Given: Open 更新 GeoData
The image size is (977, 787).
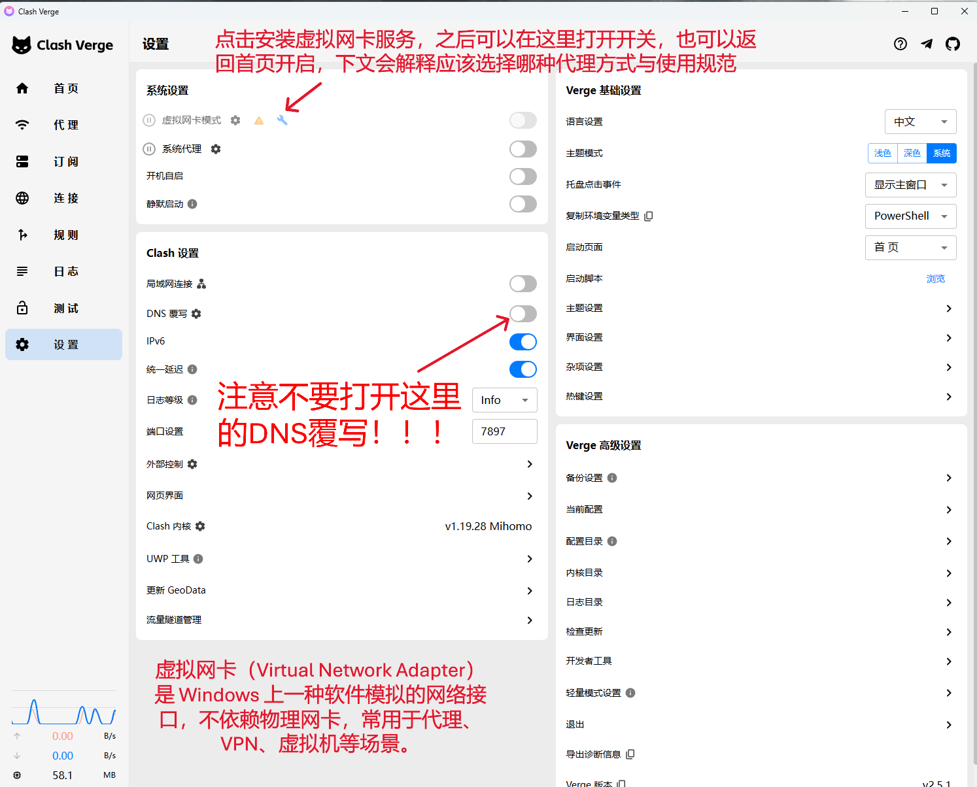Looking at the screenshot, I should (341, 591).
